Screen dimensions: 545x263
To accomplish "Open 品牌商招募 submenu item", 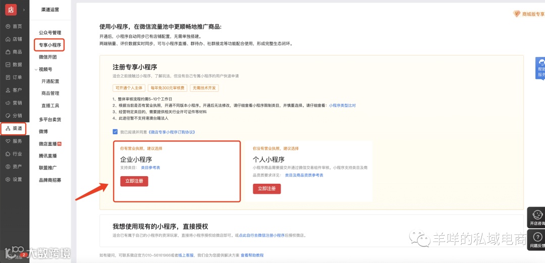I will tap(50, 180).
